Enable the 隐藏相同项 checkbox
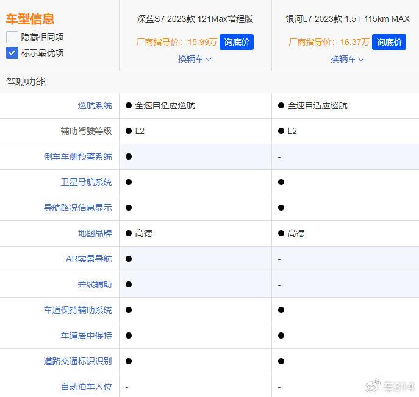This screenshot has width=419, height=397. (x=12, y=37)
